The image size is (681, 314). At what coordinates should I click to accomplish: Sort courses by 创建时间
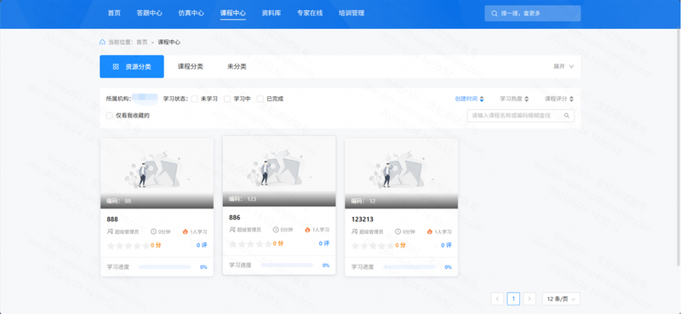click(469, 99)
